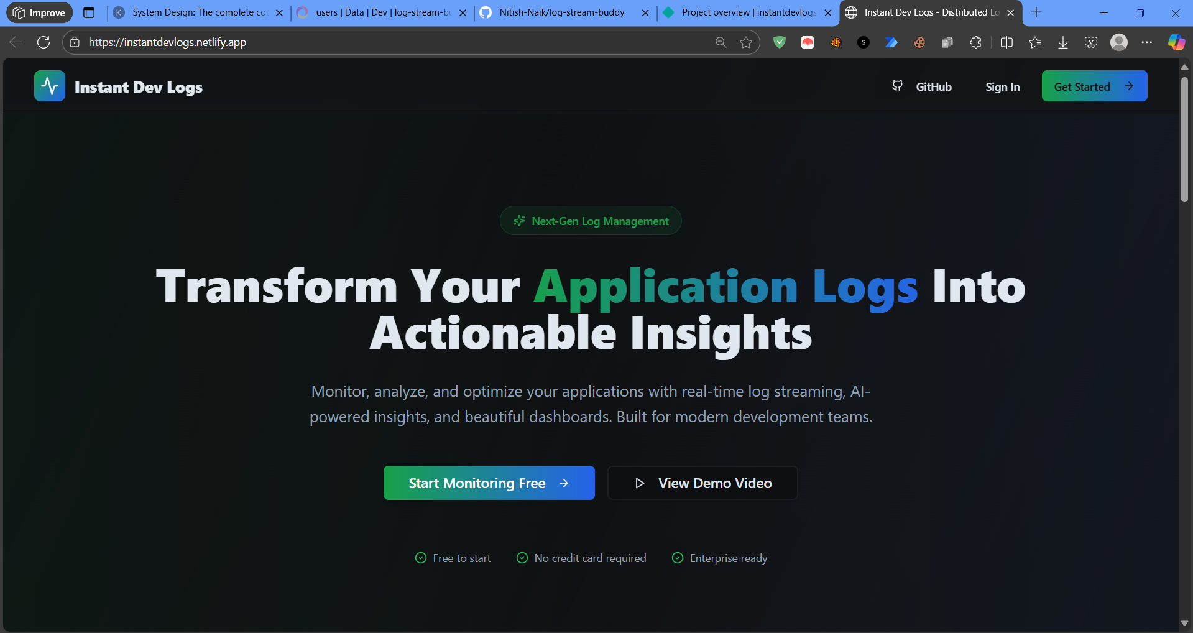Click scrollbar down arrow

[x=1184, y=623]
